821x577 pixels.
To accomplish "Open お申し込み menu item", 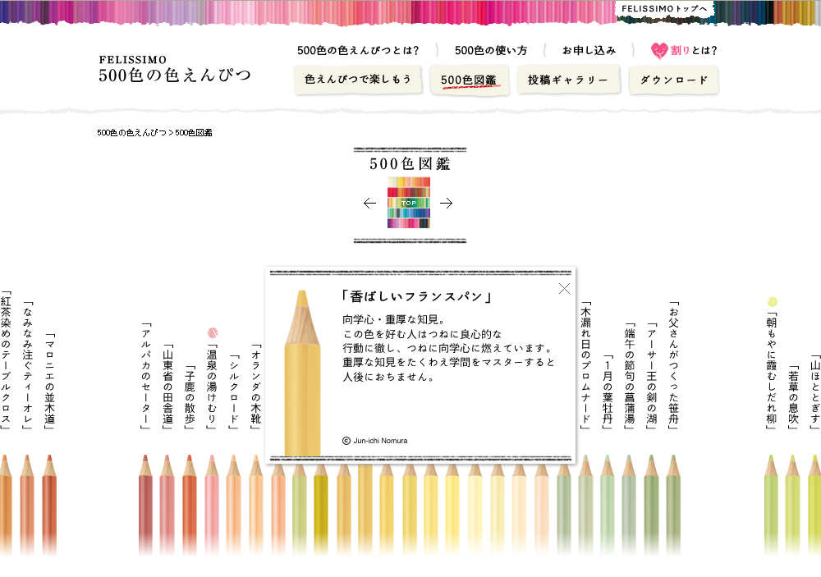I will [589, 50].
